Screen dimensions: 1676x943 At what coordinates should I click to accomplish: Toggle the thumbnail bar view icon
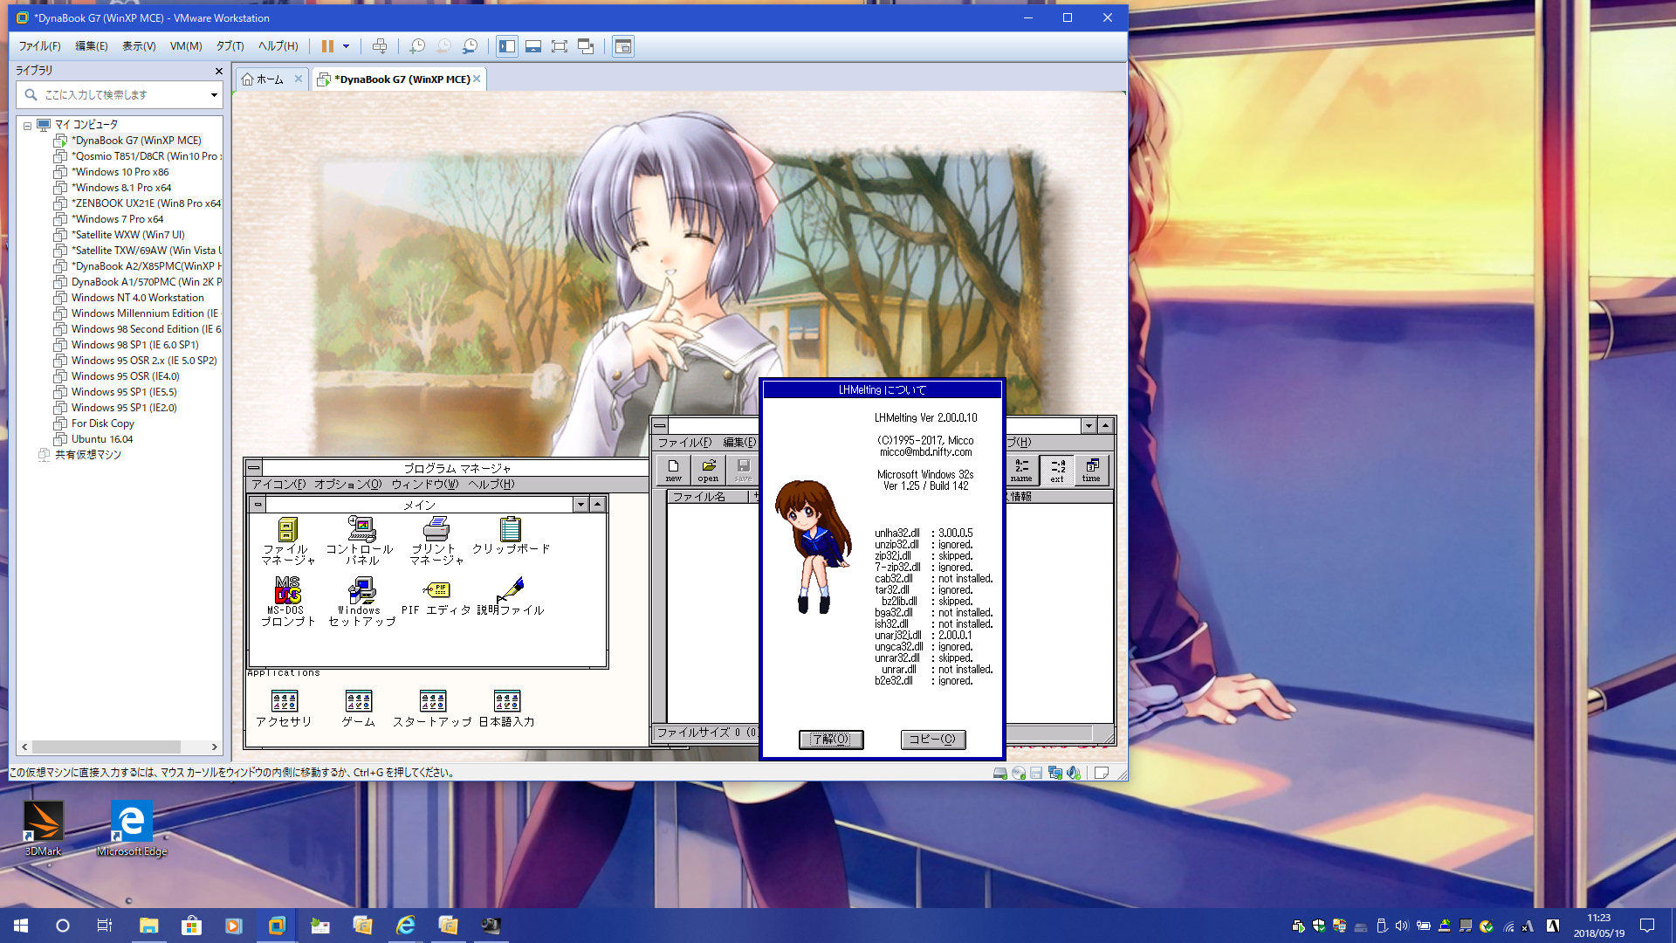click(x=533, y=46)
